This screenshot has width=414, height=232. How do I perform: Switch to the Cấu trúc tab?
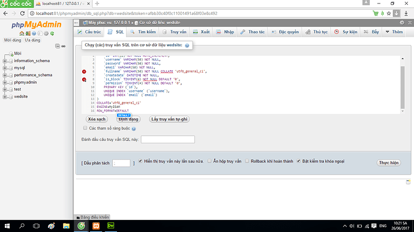(x=89, y=32)
